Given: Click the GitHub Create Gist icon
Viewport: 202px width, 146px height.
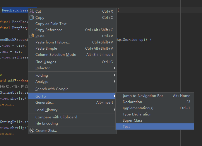Looking at the screenshot, I should pos(32,130).
